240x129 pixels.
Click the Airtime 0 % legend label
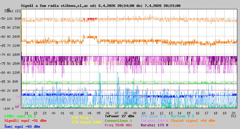(182, 116)
